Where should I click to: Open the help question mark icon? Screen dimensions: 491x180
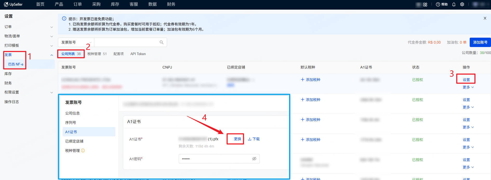[438, 4]
